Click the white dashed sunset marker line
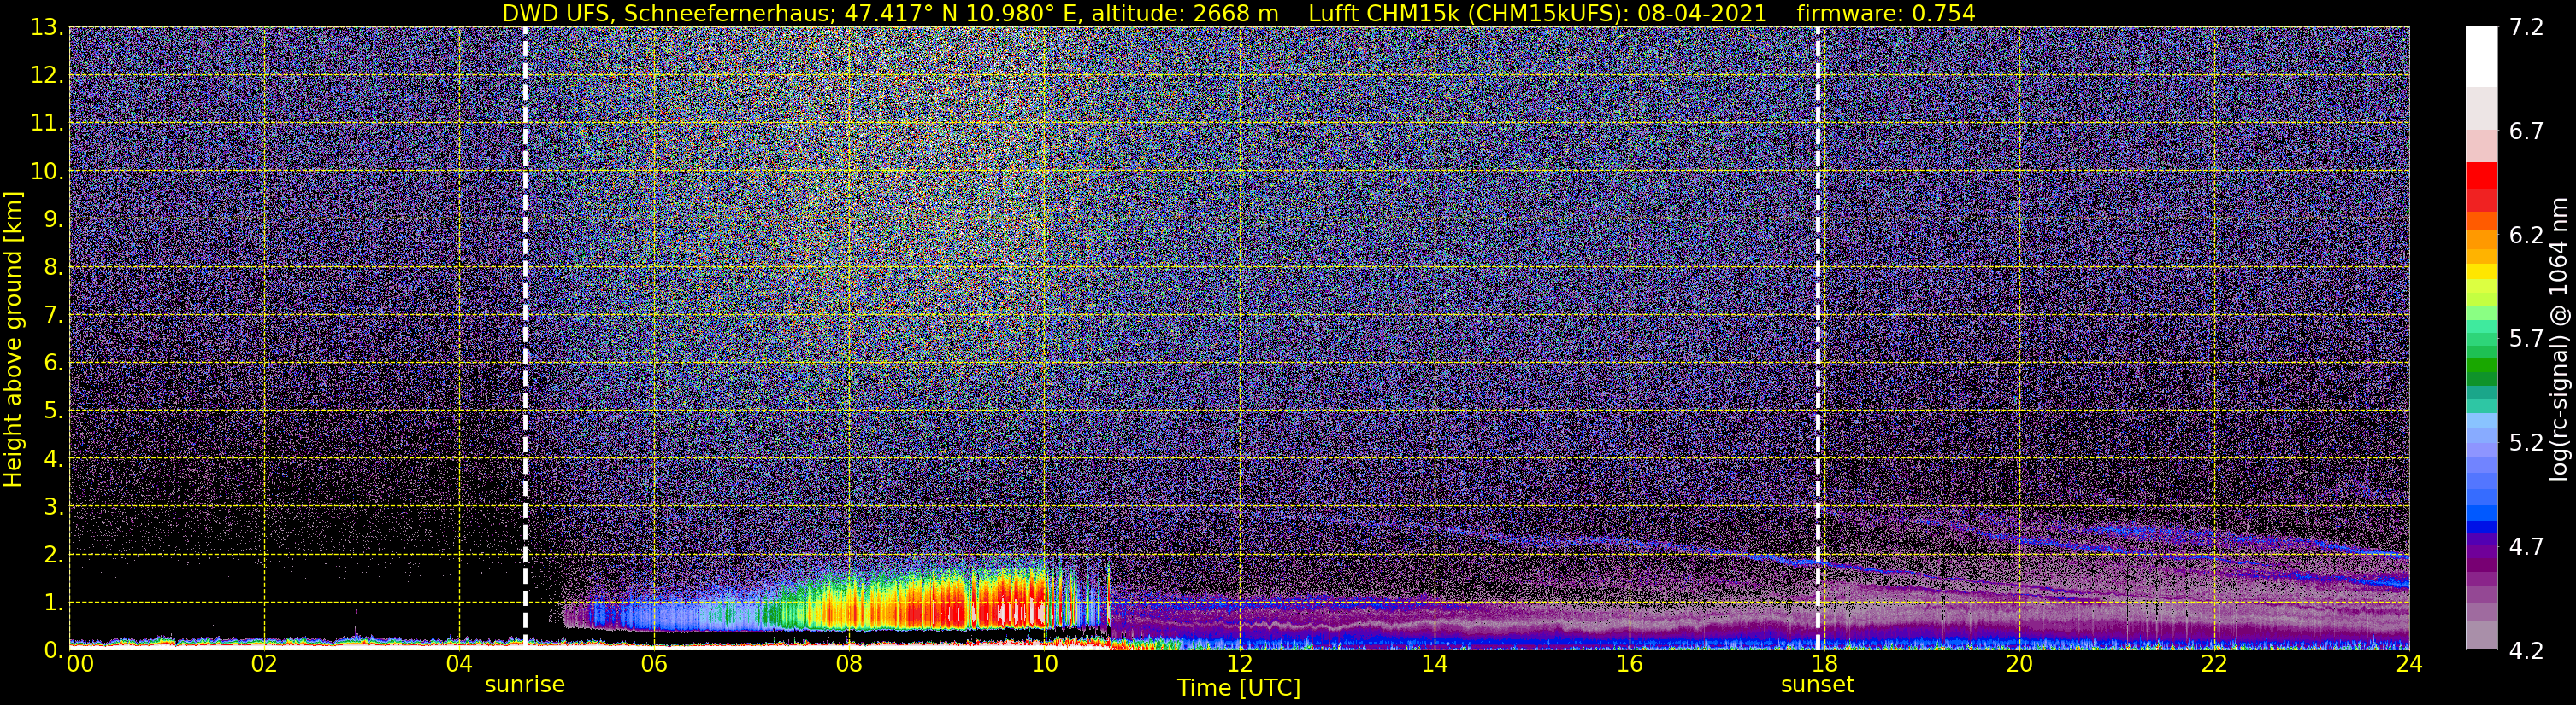 tap(1818, 339)
